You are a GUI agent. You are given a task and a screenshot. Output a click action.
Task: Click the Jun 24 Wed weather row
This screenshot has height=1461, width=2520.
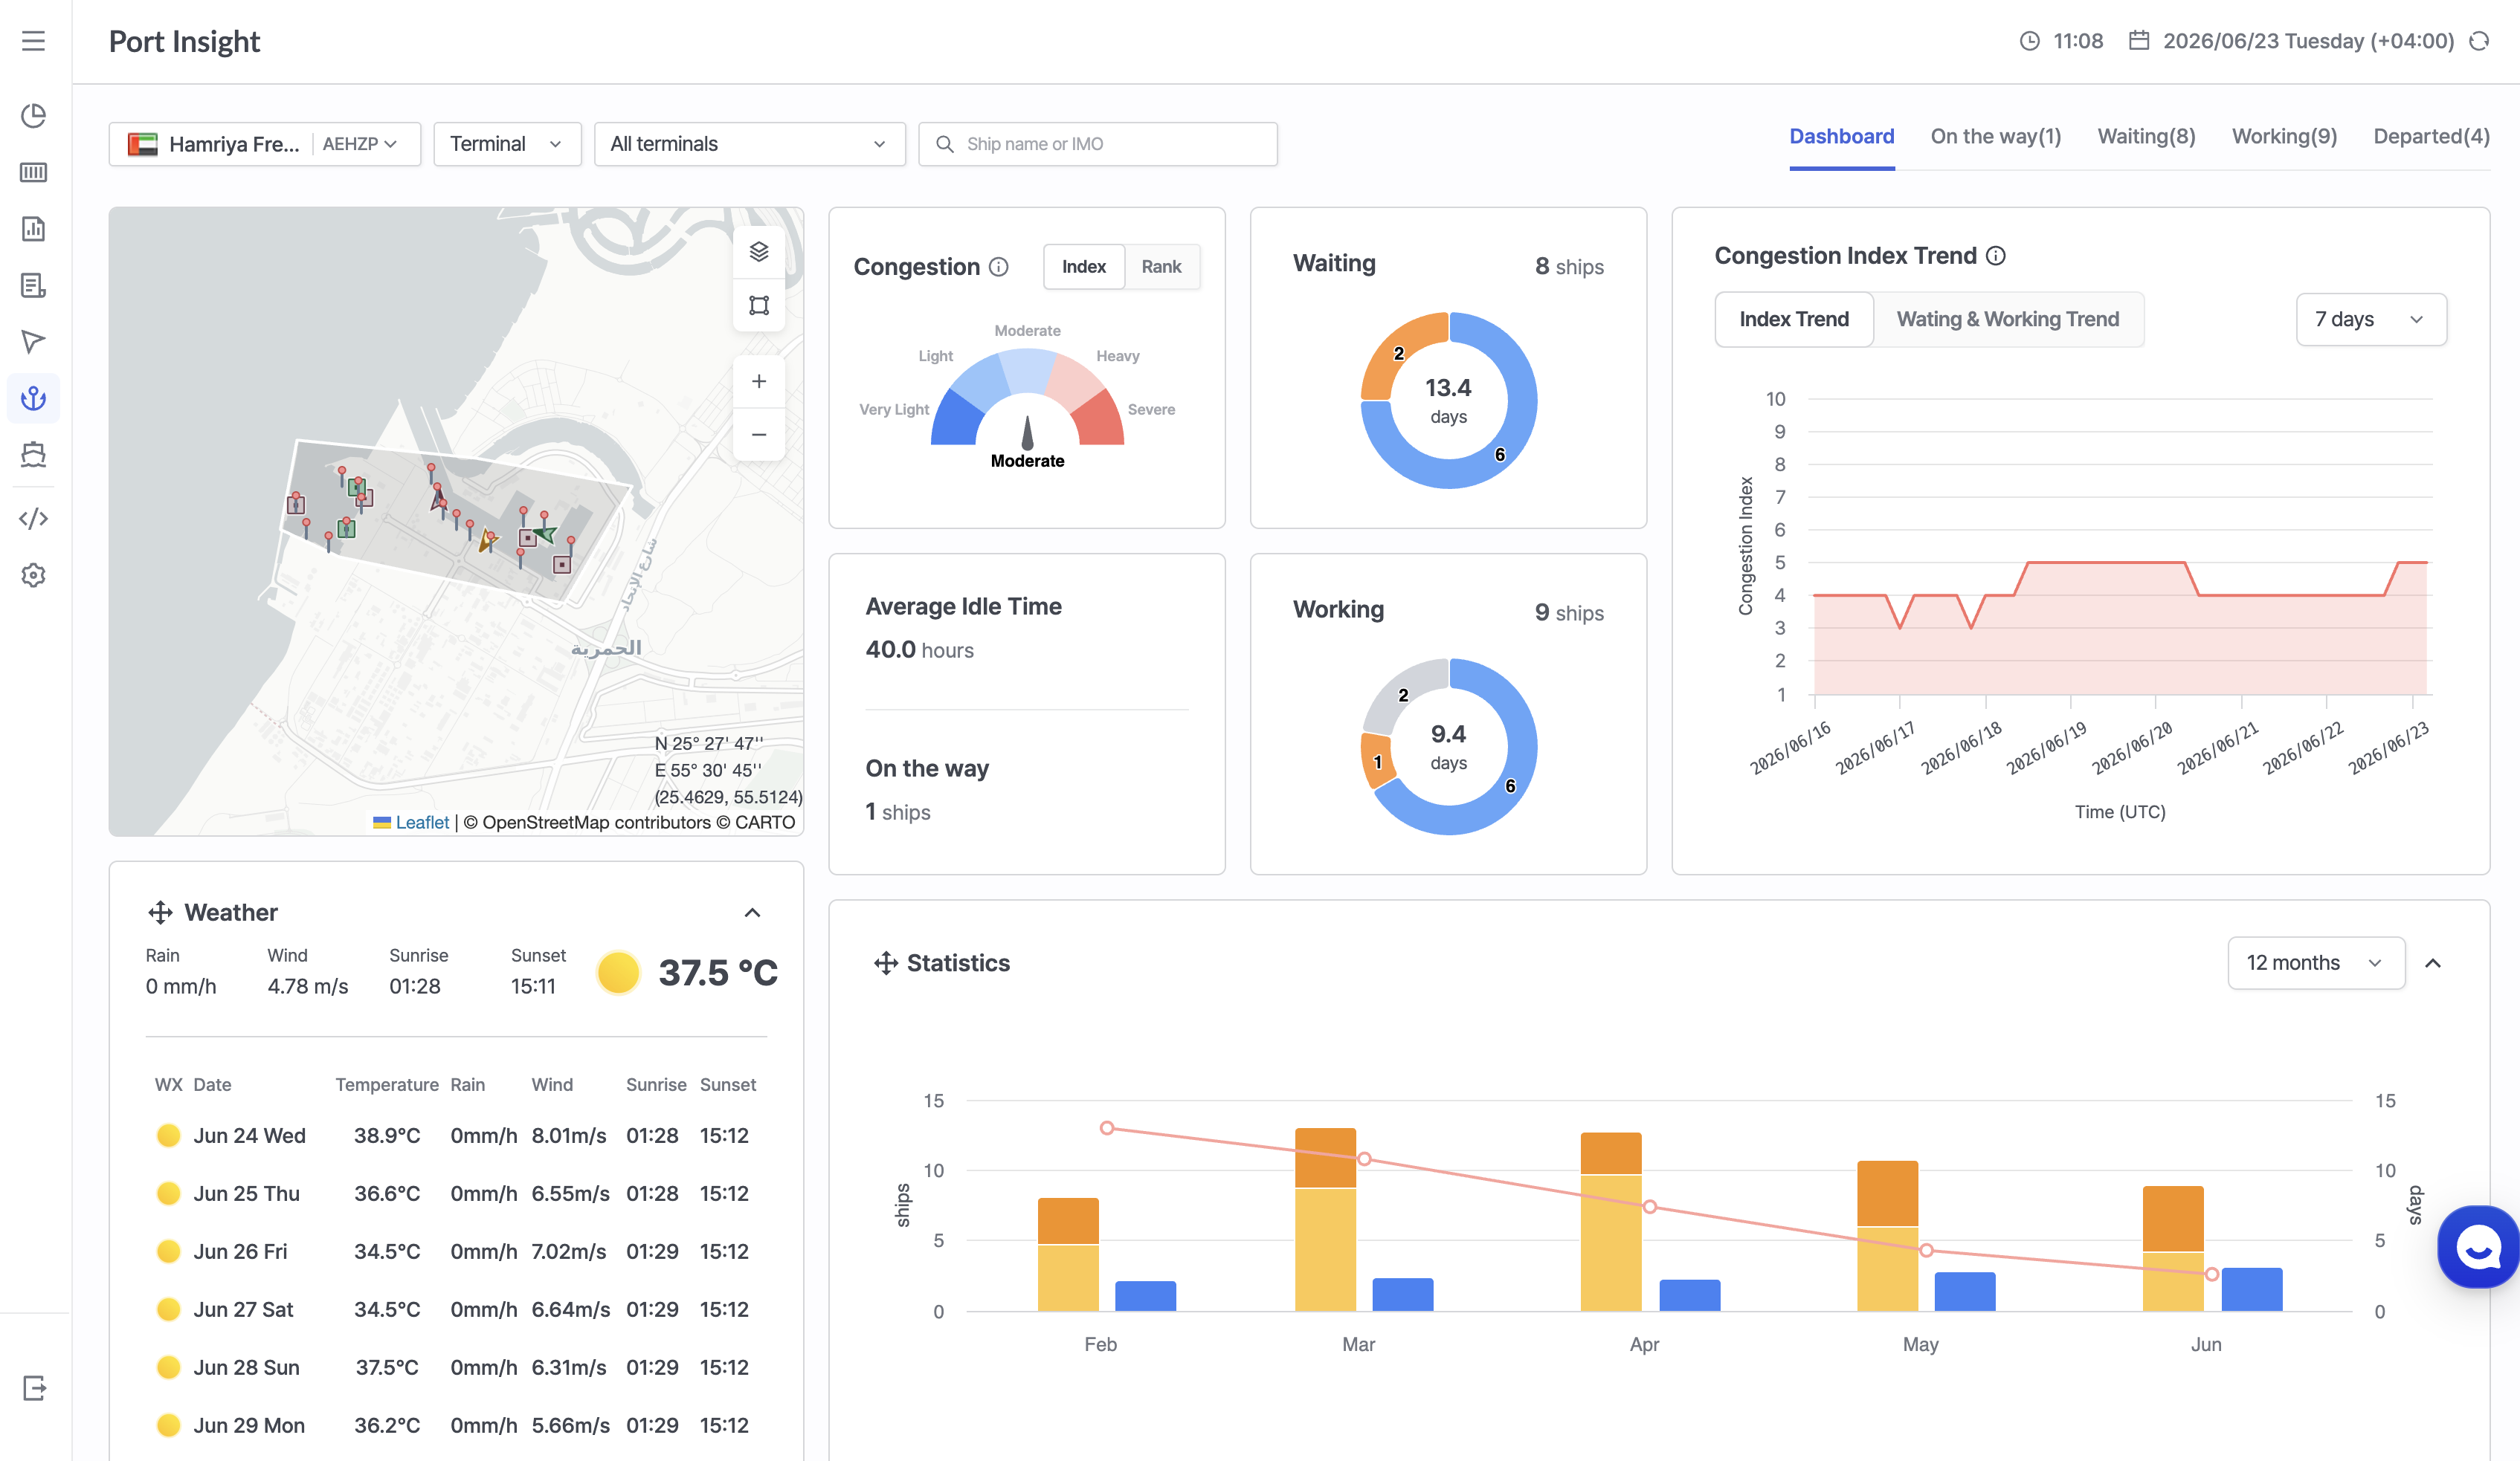point(457,1136)
